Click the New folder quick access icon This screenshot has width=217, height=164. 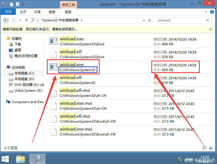click(x=18, y=5)
